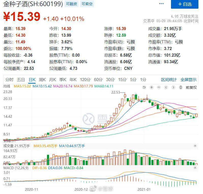Click the chart reset (undo arrow) icon

pos(144,87)
